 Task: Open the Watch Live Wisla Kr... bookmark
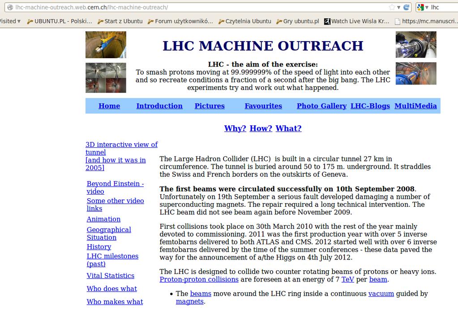tap(357, 21)
